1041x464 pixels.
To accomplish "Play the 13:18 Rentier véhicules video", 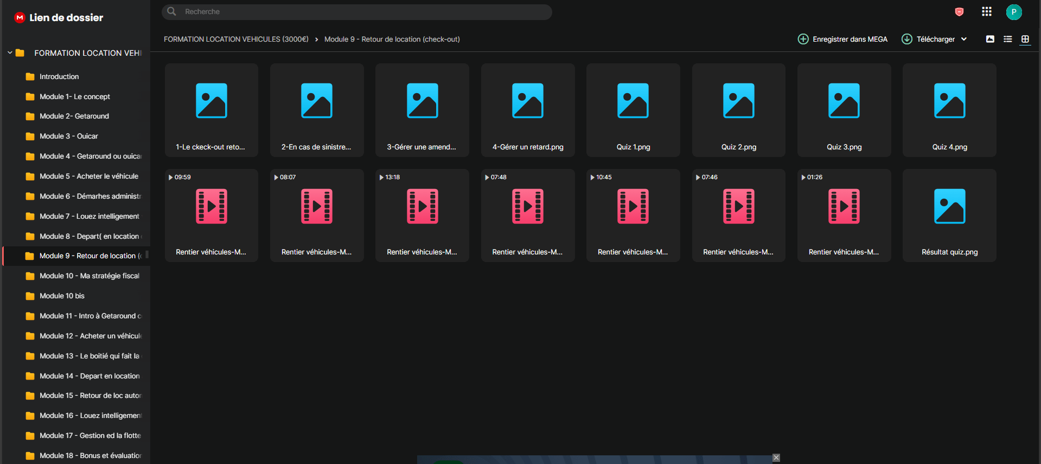I will click(422, 215).
